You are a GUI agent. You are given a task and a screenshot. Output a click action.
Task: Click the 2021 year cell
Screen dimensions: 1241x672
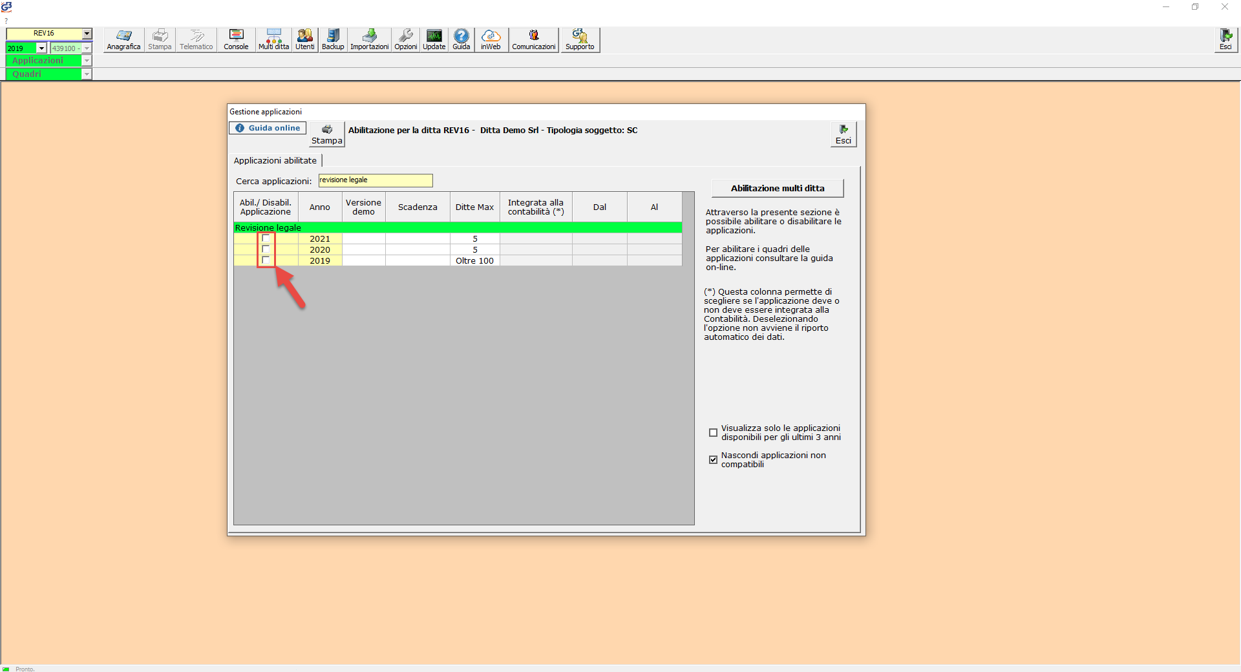click(320, 238)
